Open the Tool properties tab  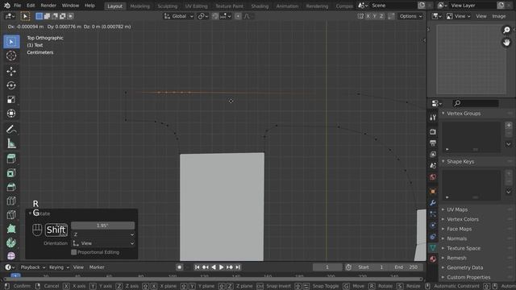tap(433, 118)
